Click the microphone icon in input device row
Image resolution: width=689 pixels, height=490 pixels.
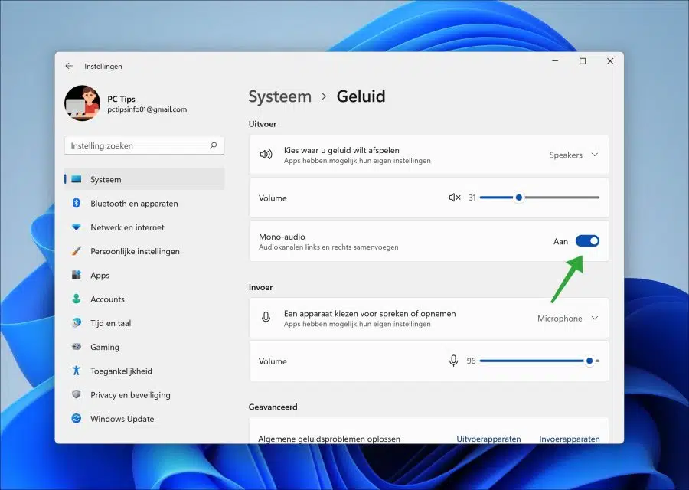click(x=266, y=318)
